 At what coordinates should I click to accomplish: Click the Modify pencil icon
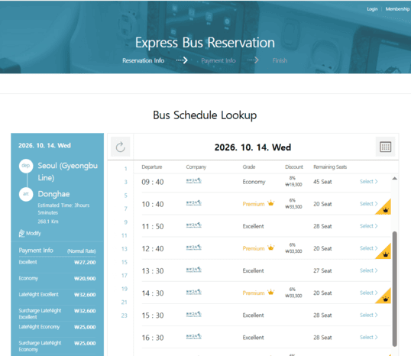click(21, 233)
